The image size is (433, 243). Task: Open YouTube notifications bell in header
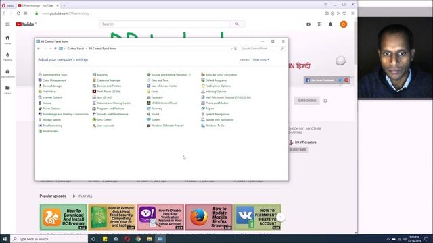pos(331,24)
